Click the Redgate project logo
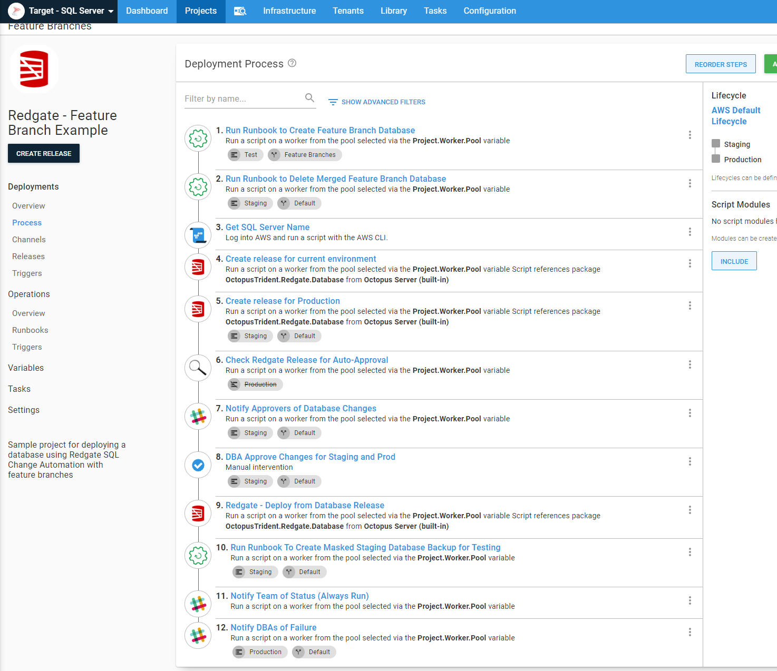The image size is (777, 671). (x=34, y=70)
